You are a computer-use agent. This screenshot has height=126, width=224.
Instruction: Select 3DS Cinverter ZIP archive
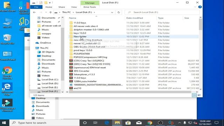(x=82, y=71)
